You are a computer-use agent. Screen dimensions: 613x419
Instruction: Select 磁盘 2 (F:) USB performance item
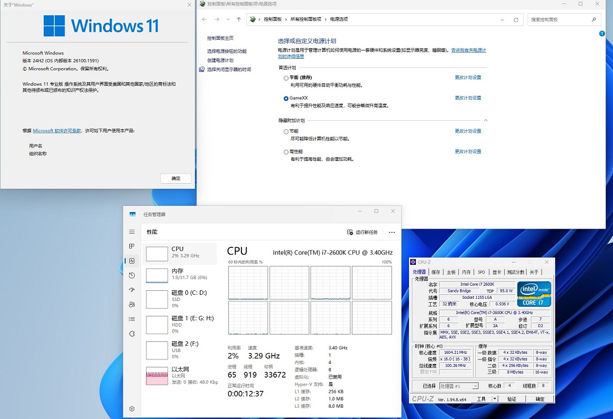(x=180, y=350)
